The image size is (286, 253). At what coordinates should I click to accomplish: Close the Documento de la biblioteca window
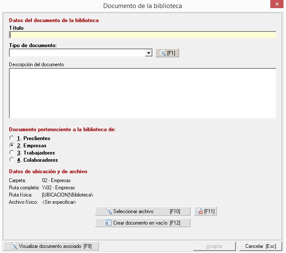click(276, 6)
